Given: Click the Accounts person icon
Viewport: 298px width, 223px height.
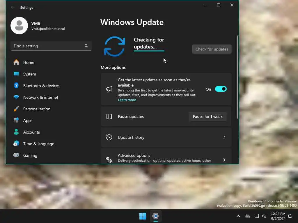Looking at the screenshot, I should [x=16, y=132].
